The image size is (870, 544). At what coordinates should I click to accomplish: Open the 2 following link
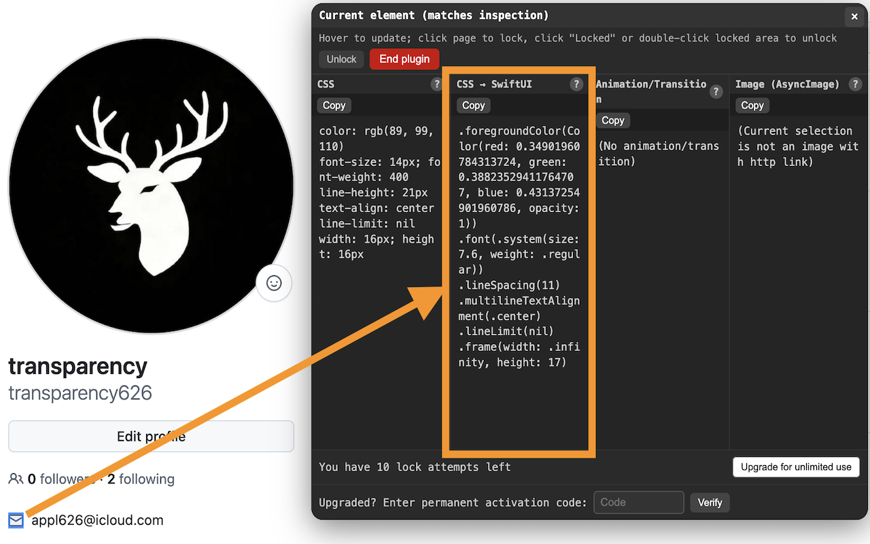tap(141, 479)
